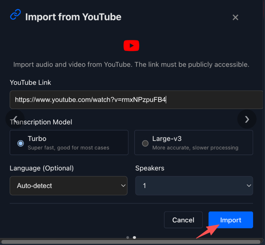
Task: Cancel the YouTube import
Action: [183, 220]
